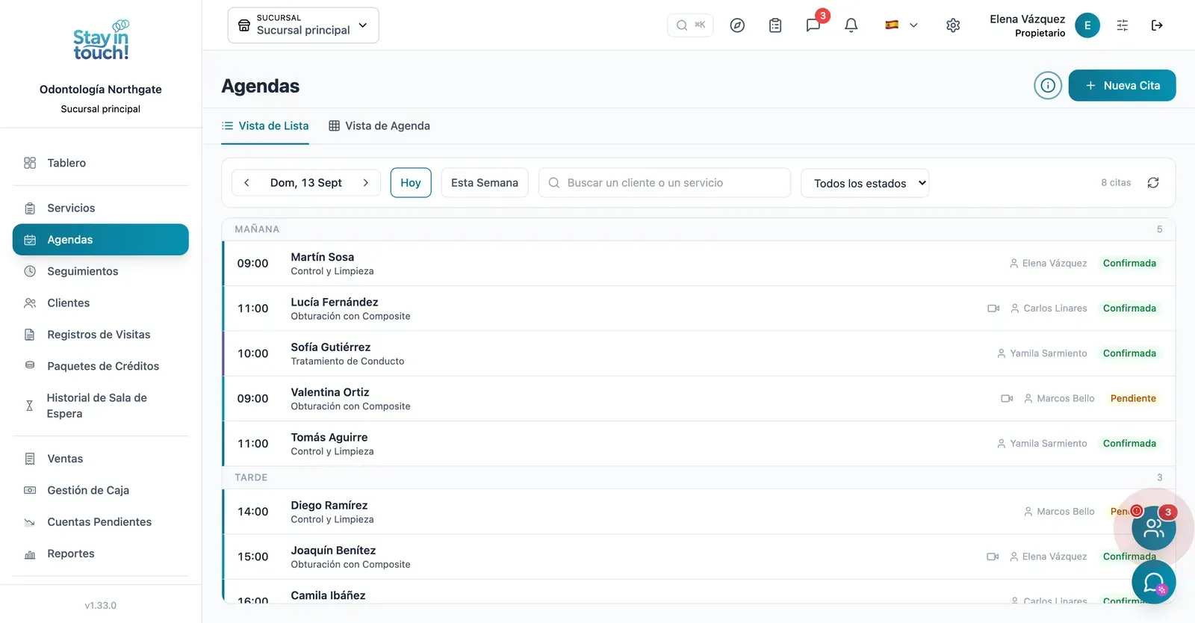Go to the next day using the right arrow
1195x623 pixels.
(x=365, y=183)
